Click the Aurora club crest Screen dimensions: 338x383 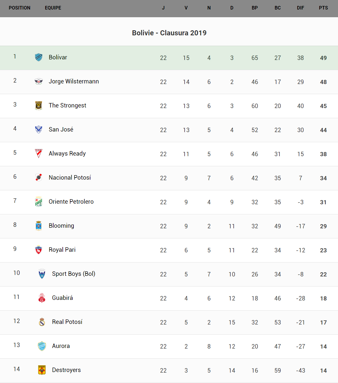tap(42, 346)
